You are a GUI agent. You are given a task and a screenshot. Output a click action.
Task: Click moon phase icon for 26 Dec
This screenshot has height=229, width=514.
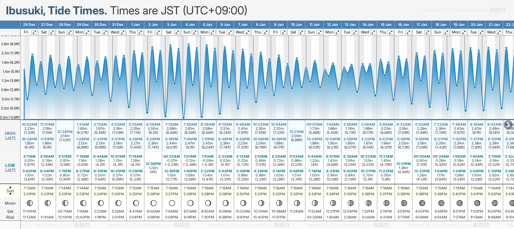pos(30,203)
